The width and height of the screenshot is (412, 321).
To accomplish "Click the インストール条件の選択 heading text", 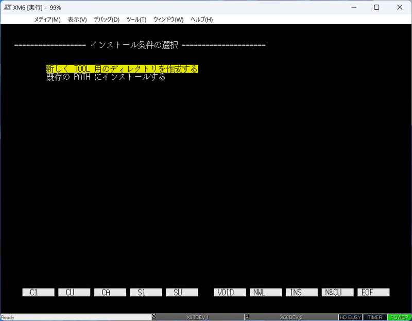I will tap(134, 45).
